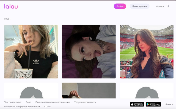Screen dimensions: 176x109
Task: Open the Google Play store badge
Action: (153, 104)
